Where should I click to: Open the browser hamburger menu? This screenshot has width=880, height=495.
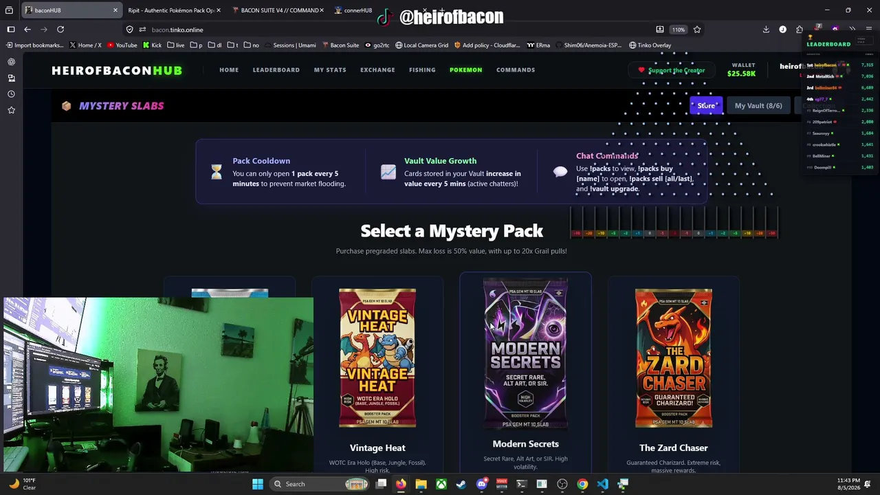[x=870, y=30]
